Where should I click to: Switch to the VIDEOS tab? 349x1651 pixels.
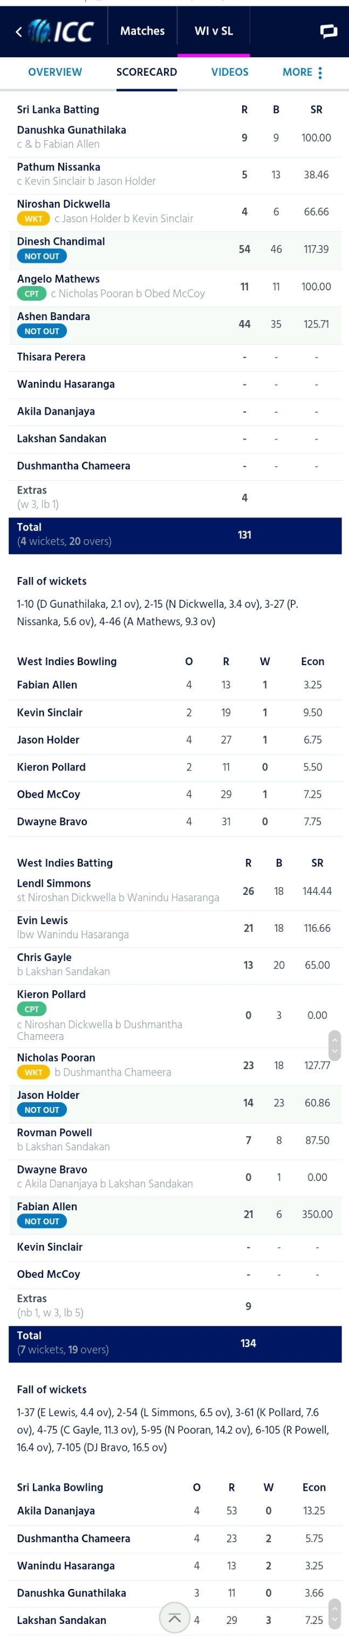point(229,72)
